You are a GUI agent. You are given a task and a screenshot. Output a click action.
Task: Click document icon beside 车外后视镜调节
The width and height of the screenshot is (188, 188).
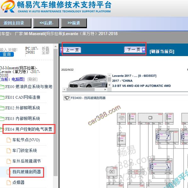(9, 161)
